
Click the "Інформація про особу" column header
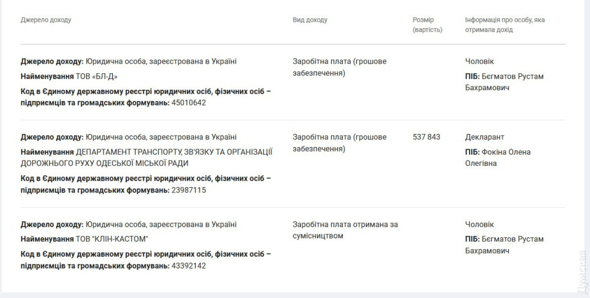point(504,25)
